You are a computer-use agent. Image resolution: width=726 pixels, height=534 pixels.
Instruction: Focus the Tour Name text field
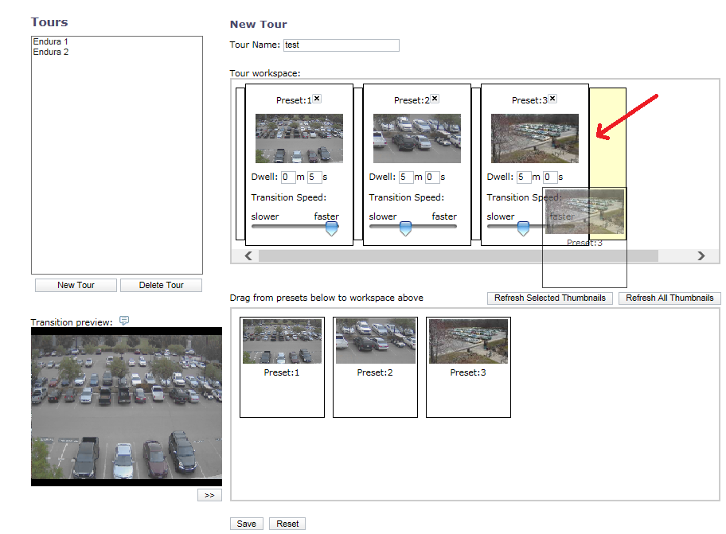coord(341,45)
